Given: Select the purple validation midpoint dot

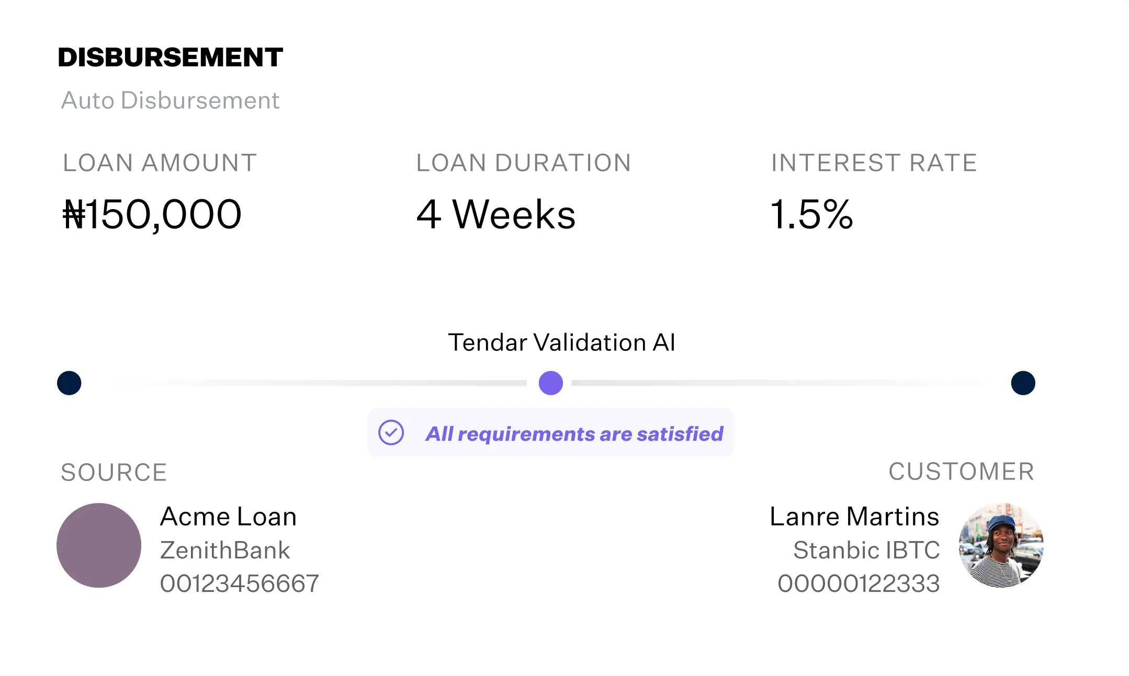Looking at the screenshot, I should (x=551, y=383).
